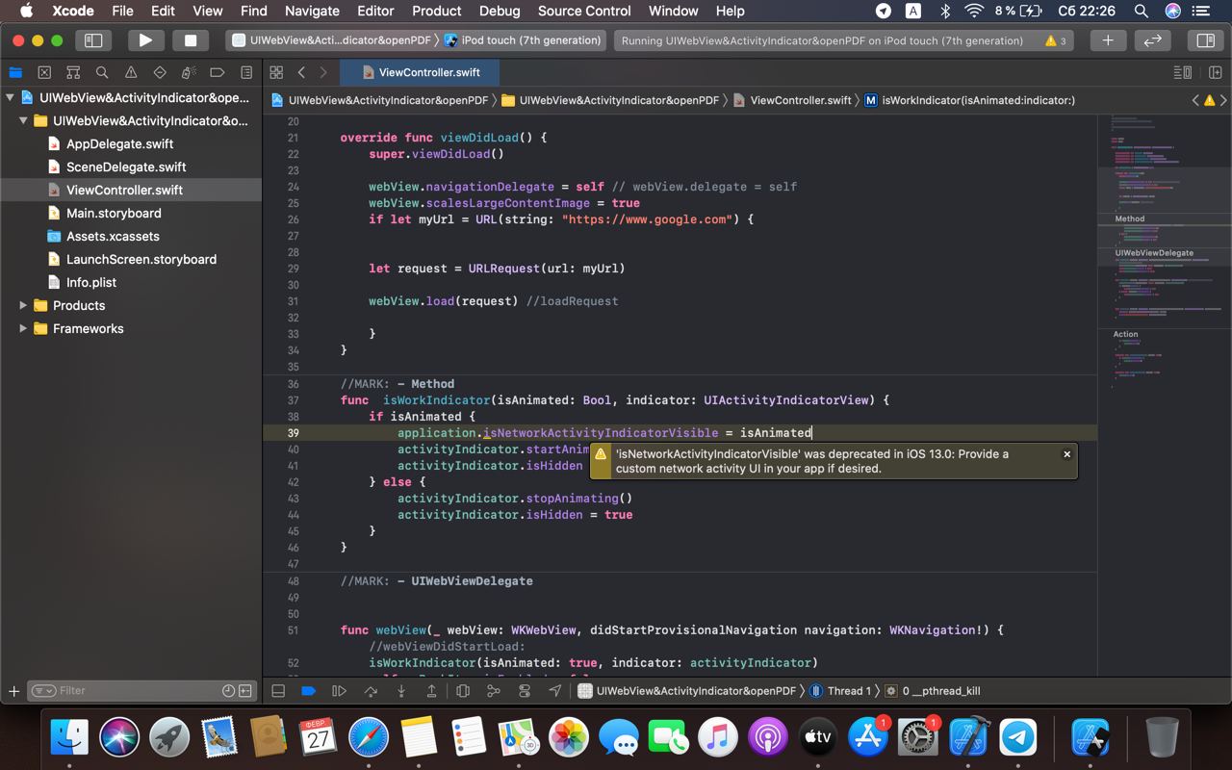Image resolution: width=1232 pixels, height=770 pixels.
Task: Select Main.storyboard in project navigator
Action: click(x=114, y=213)
